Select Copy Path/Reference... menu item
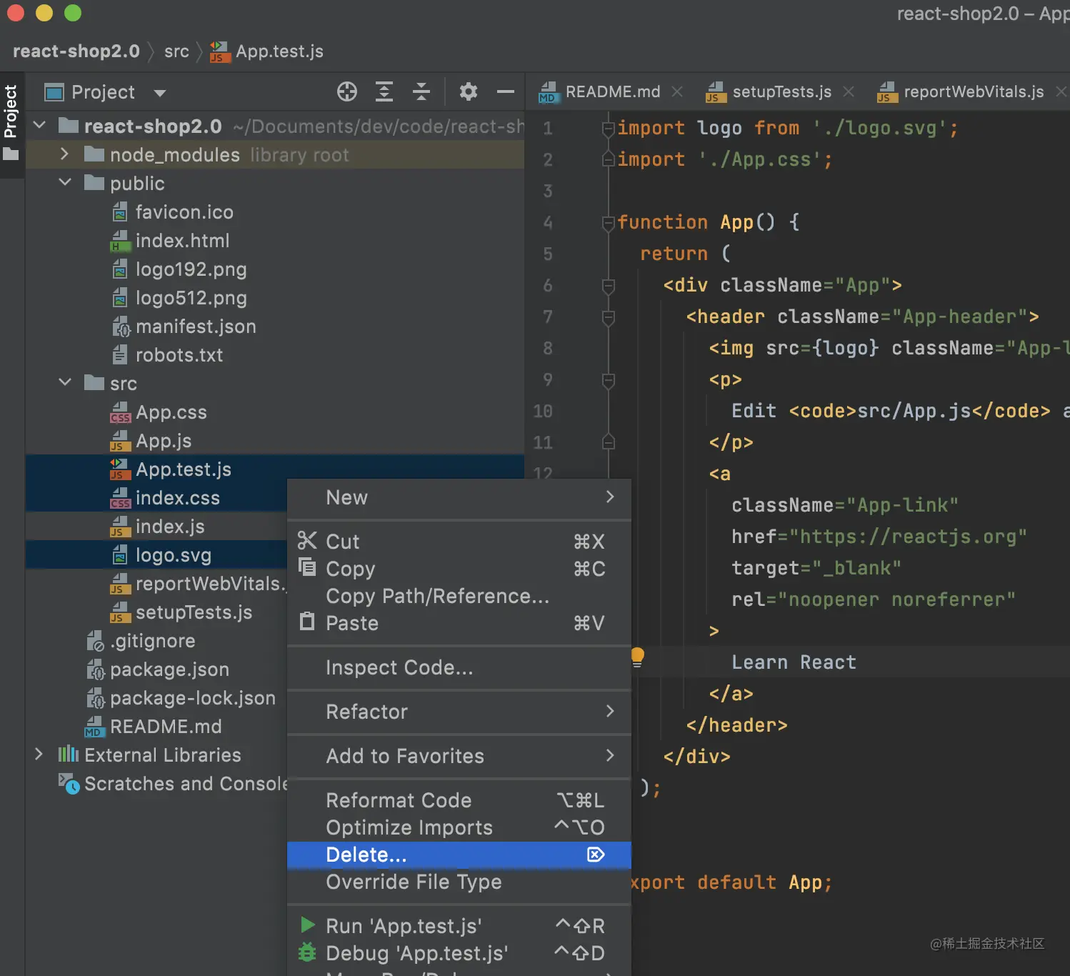The width and height of the screenshot is (1070, 976). coord(459,596)
